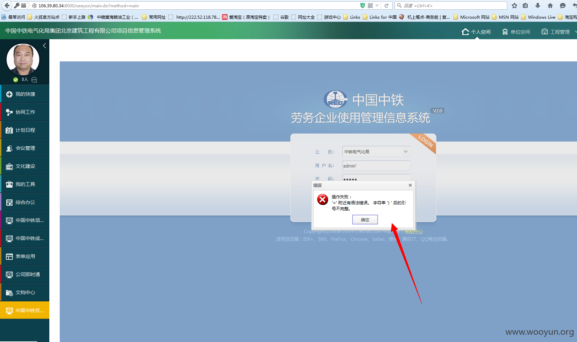Click the green shield security icon

(363, 6)
